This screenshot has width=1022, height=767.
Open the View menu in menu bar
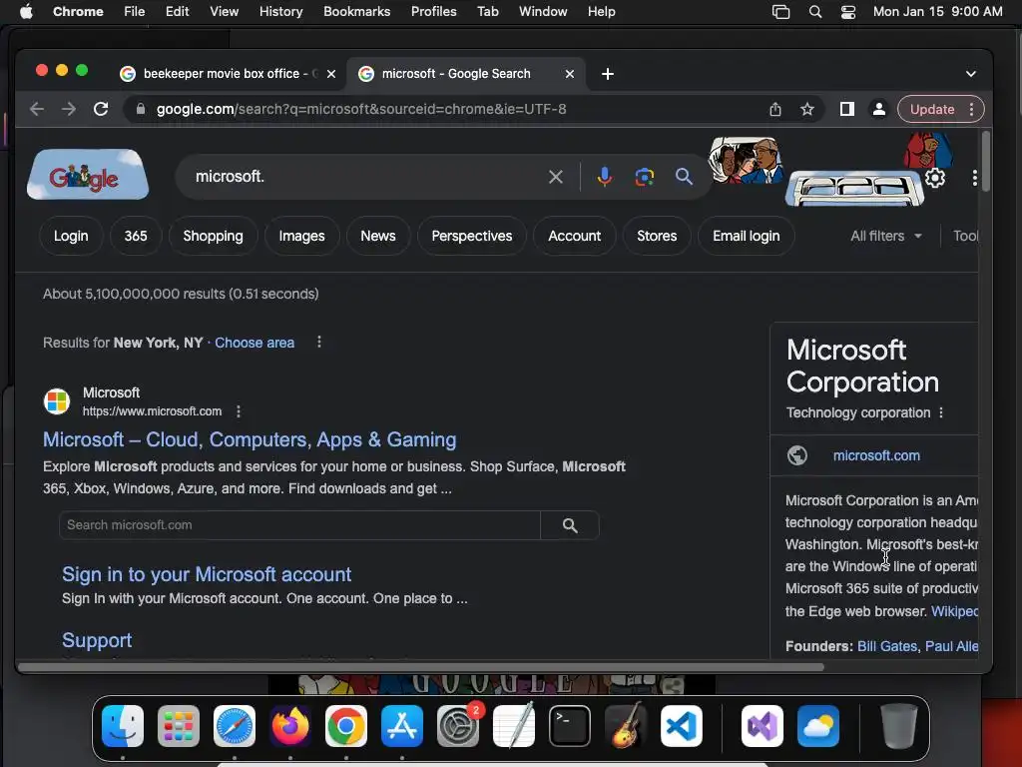(x=224, y=12)
